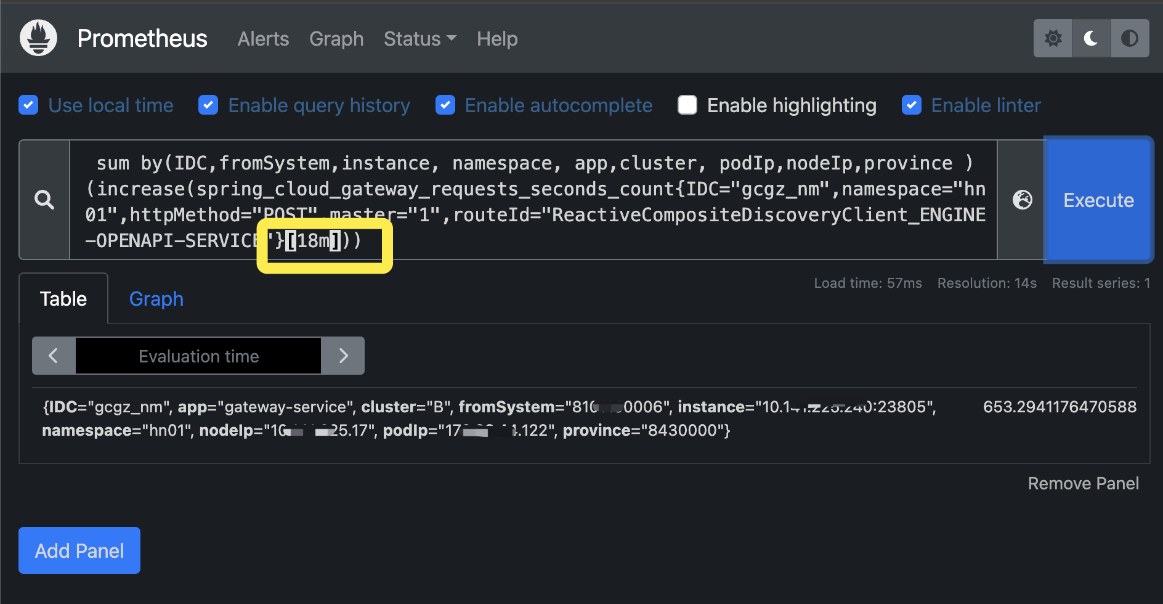Switch to the Graph panel tab
The height and width of the screenshot is (604, 1163).
[156, 299]
